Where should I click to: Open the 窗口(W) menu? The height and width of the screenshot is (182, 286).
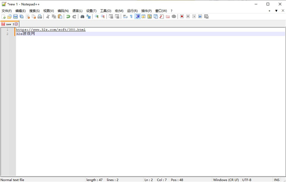(161, 11)
